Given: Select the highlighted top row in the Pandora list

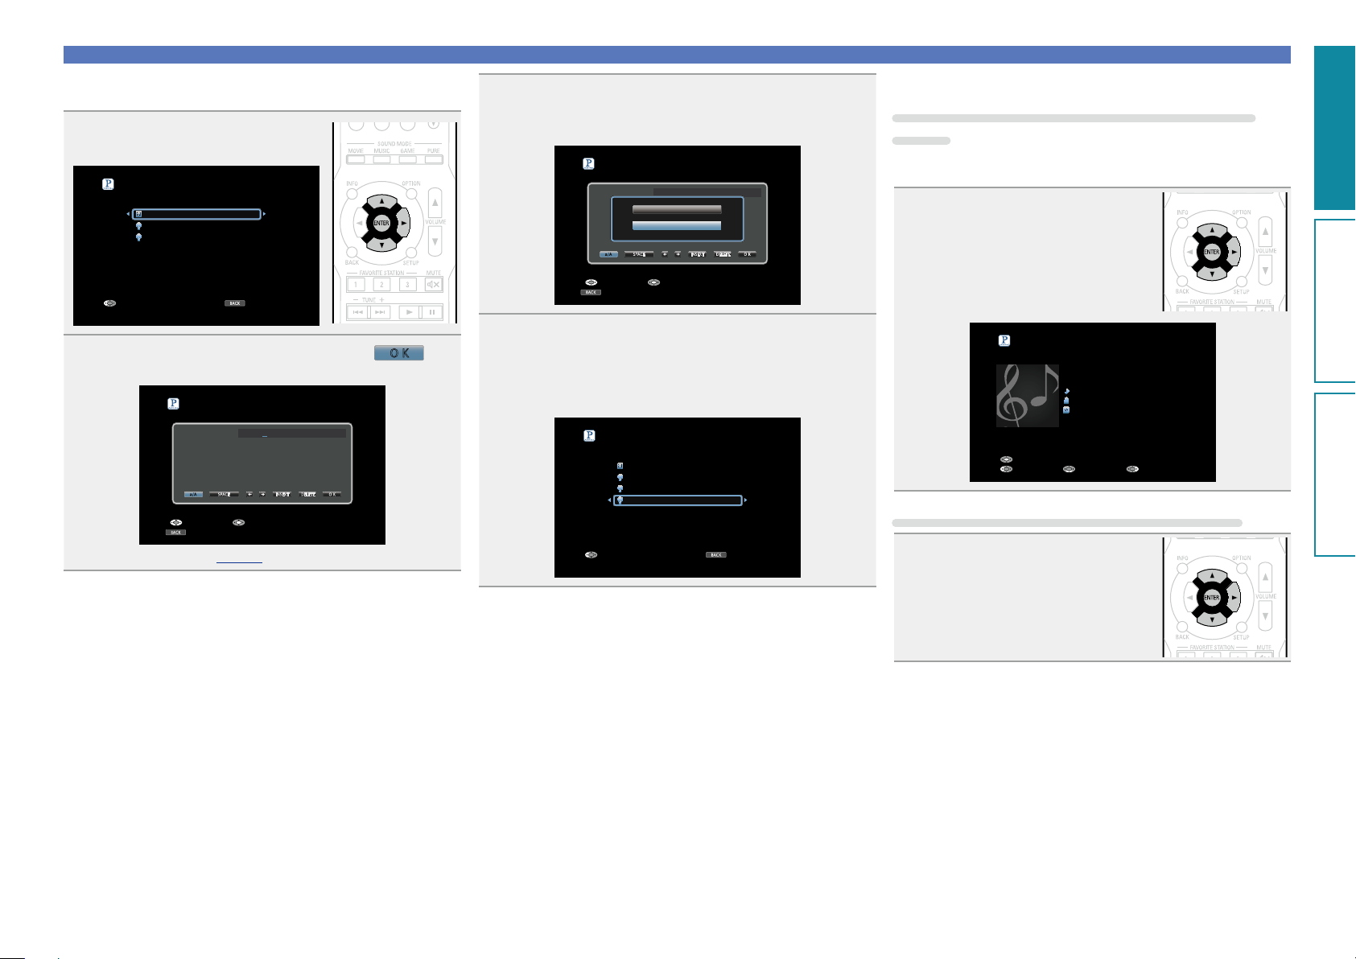Looking at the screenshot, I should point(197,215).
